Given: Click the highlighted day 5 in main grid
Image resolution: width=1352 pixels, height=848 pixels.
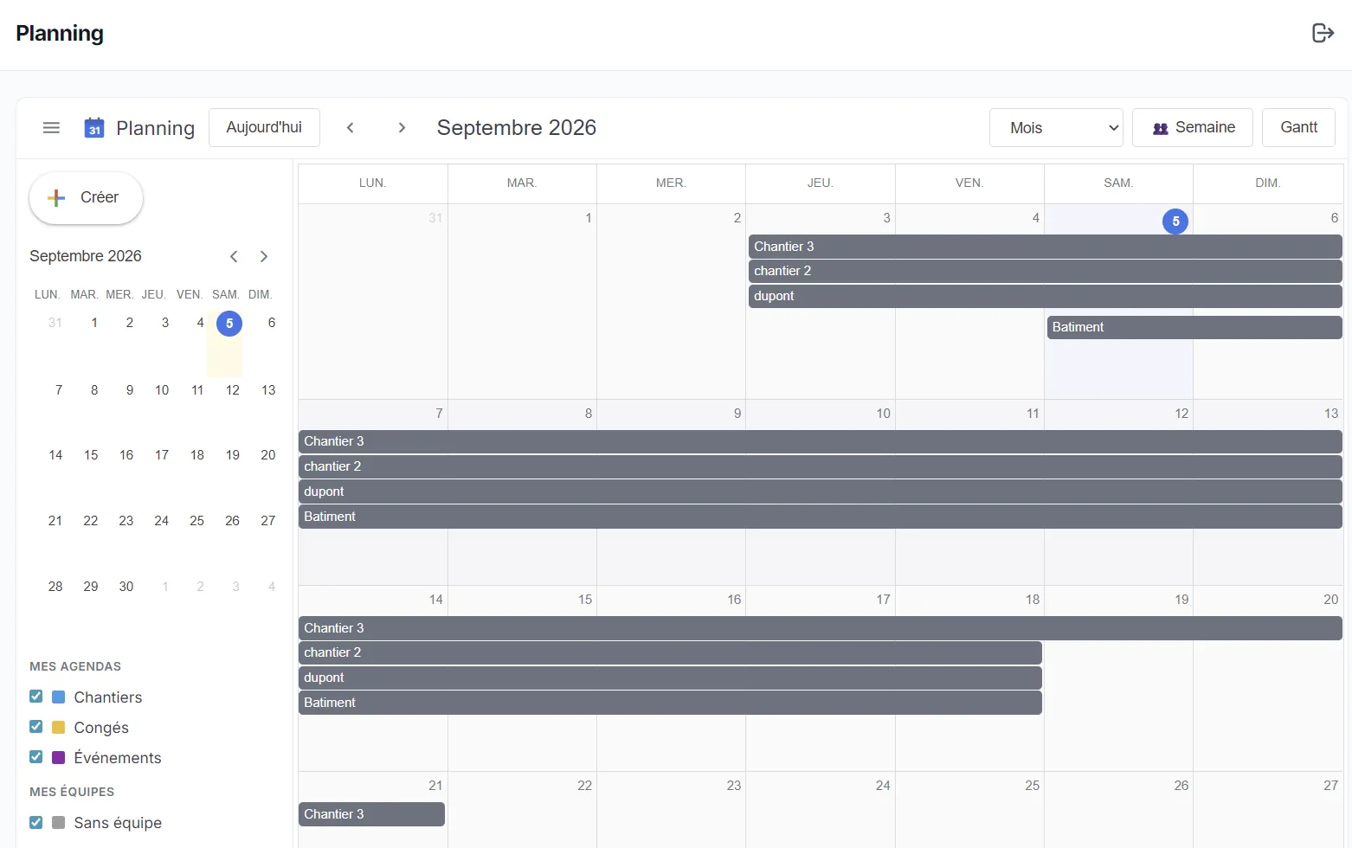Looking at the screenshot, I should (1175, 221).
